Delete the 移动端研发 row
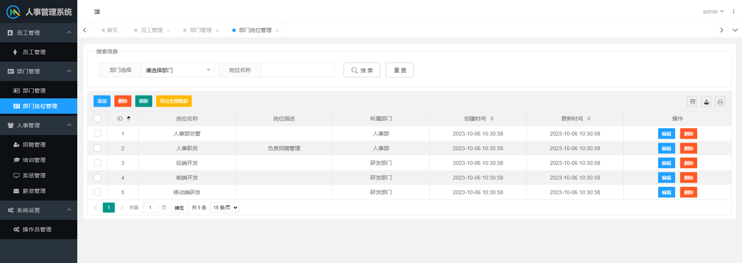The image size is (742, 263). click(689, 192)
